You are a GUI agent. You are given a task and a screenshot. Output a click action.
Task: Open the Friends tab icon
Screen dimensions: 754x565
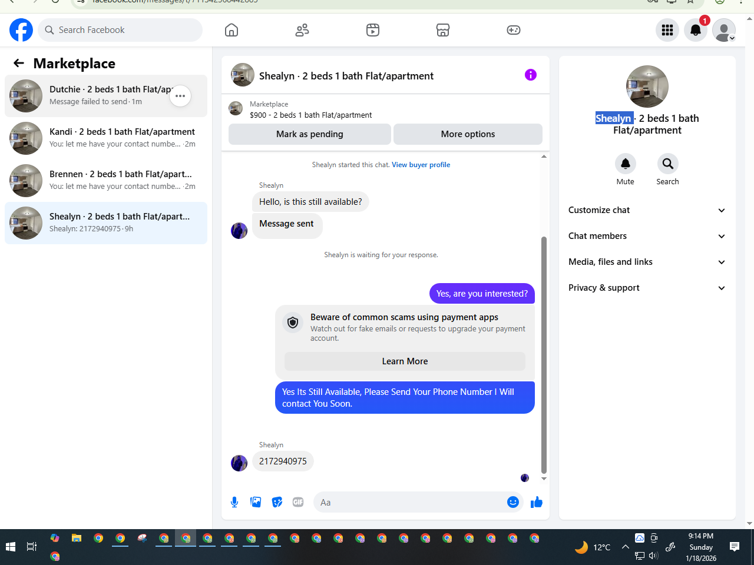click(302, 30)
